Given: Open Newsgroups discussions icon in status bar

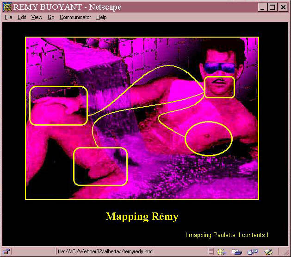Looking at the screenshot, I should (253, 252).
